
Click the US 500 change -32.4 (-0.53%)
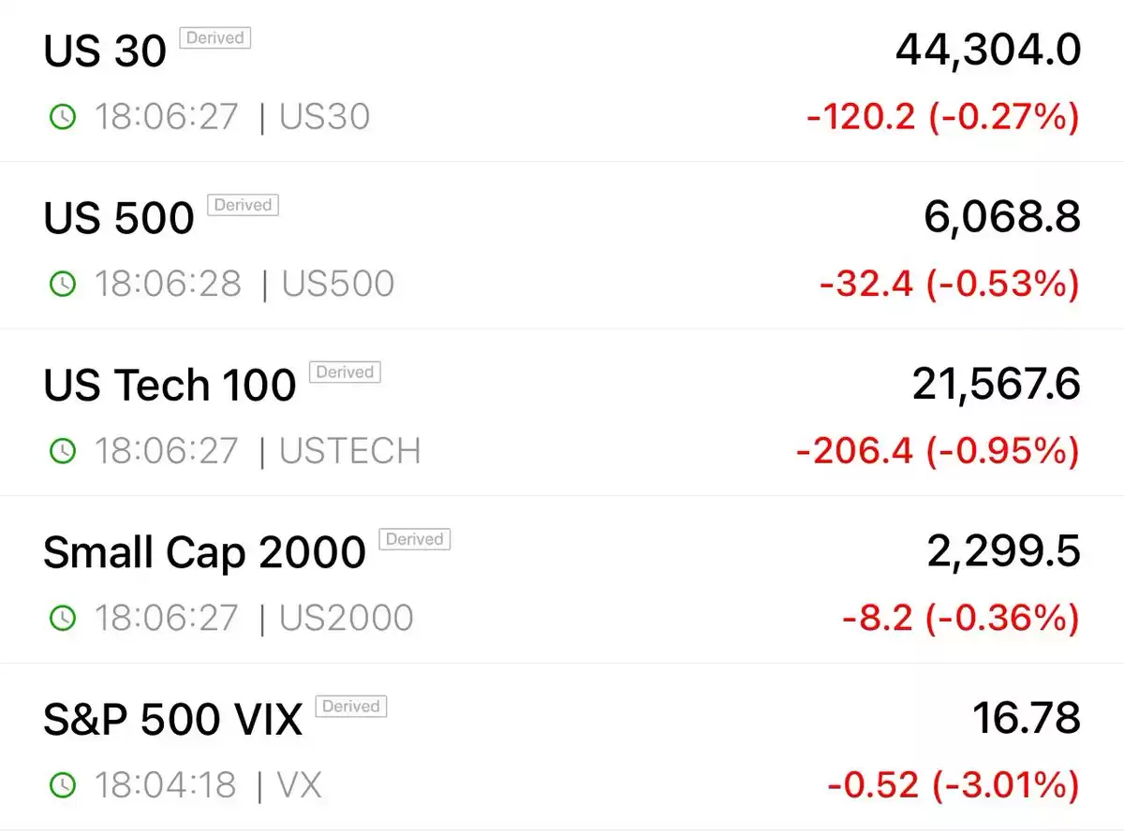950,285
